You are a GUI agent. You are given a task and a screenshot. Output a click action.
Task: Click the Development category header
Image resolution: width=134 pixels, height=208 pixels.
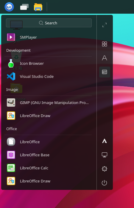(x=18, y=51)
